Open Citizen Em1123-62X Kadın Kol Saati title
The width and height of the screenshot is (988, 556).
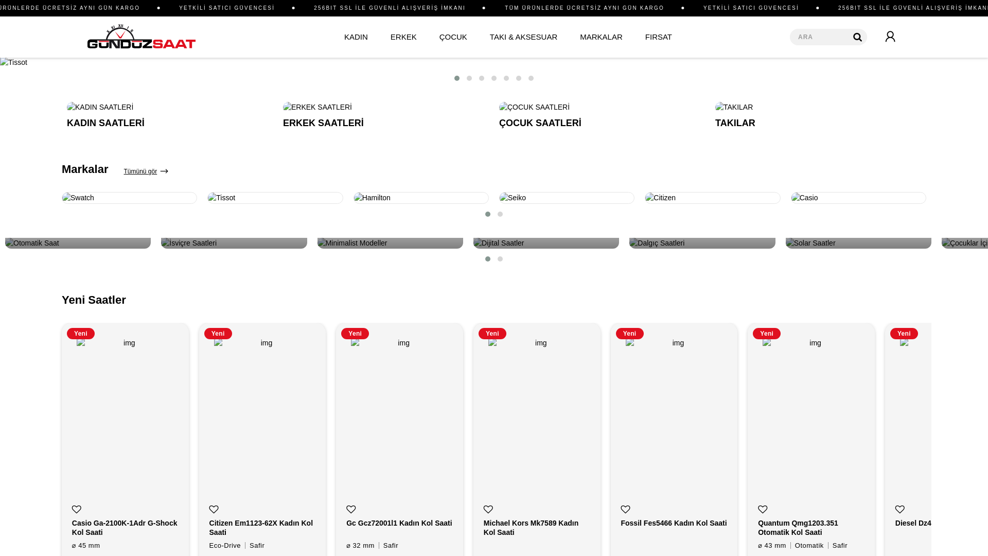click(261, 528)
